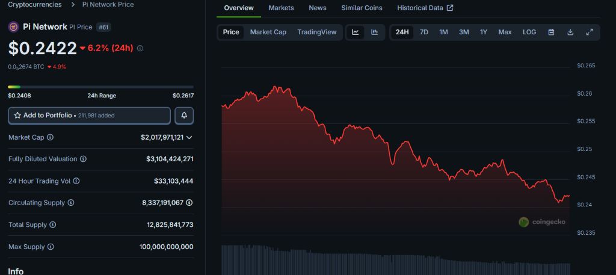Click Add to Portfolio button
This screenshot has height=275, width=616.
89,115
